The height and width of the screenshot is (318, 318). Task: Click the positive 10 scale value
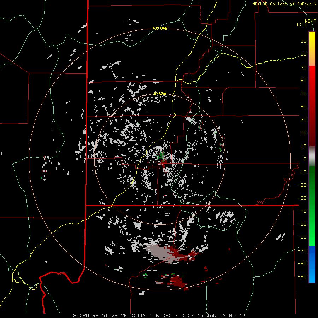[x=304, y=146]
